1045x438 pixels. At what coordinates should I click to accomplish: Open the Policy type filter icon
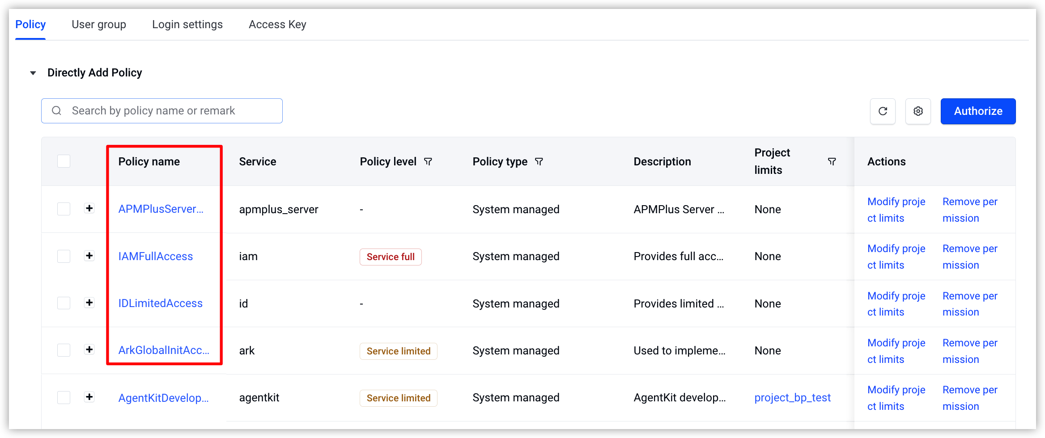539,162
